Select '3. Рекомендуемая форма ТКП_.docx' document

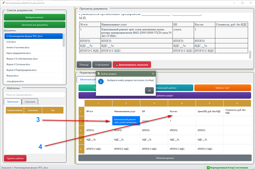coord(34,36)
